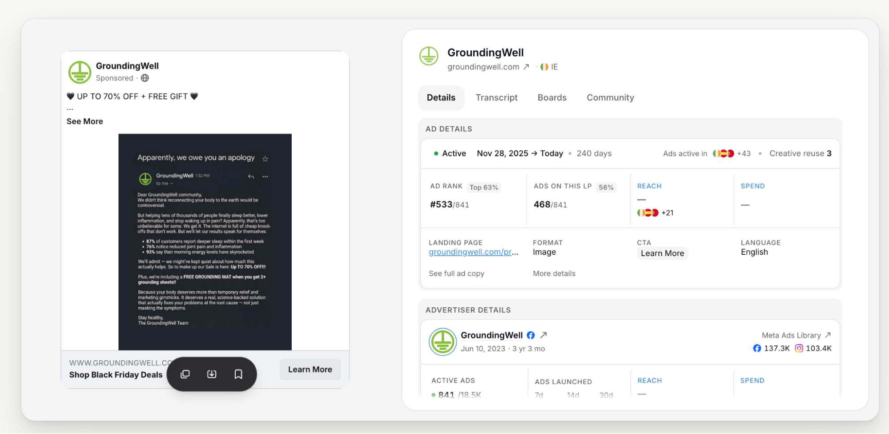Click the copy icon in the floating toolbar

[x=185, y=374]
